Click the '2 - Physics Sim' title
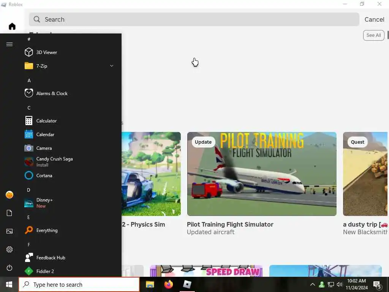The image size is (389, 292). click(143, 224)
